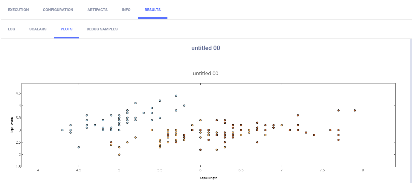Click the "Sepal length" x-axis label
This screenshot has width=412, height=183.
point(209,178)
